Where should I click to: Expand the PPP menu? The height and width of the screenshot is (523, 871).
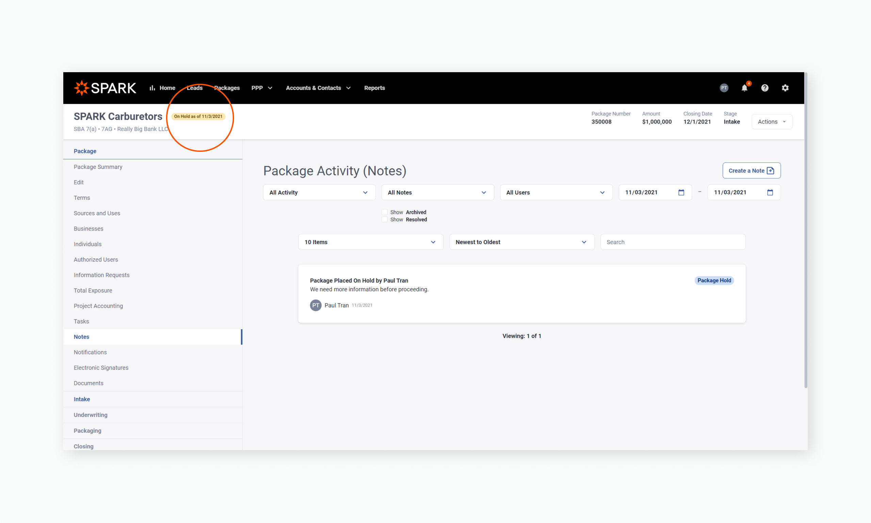tap(262, 88)
